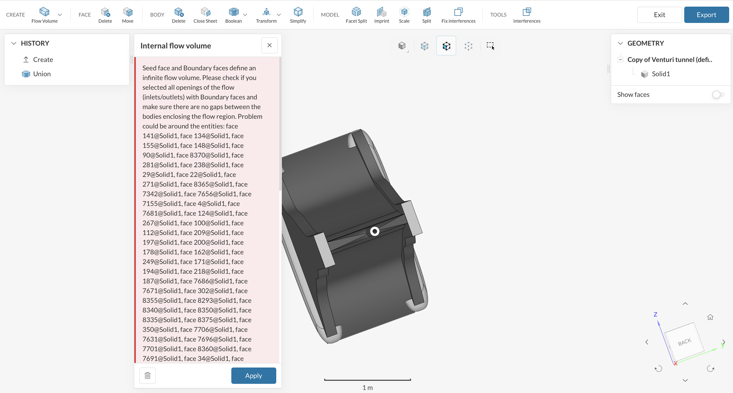Image resolution: width=733 pixels, height=393 pixels.
Task: Switch to edge selection view mode
Action: pyautogui.click(x=446, y=46)
